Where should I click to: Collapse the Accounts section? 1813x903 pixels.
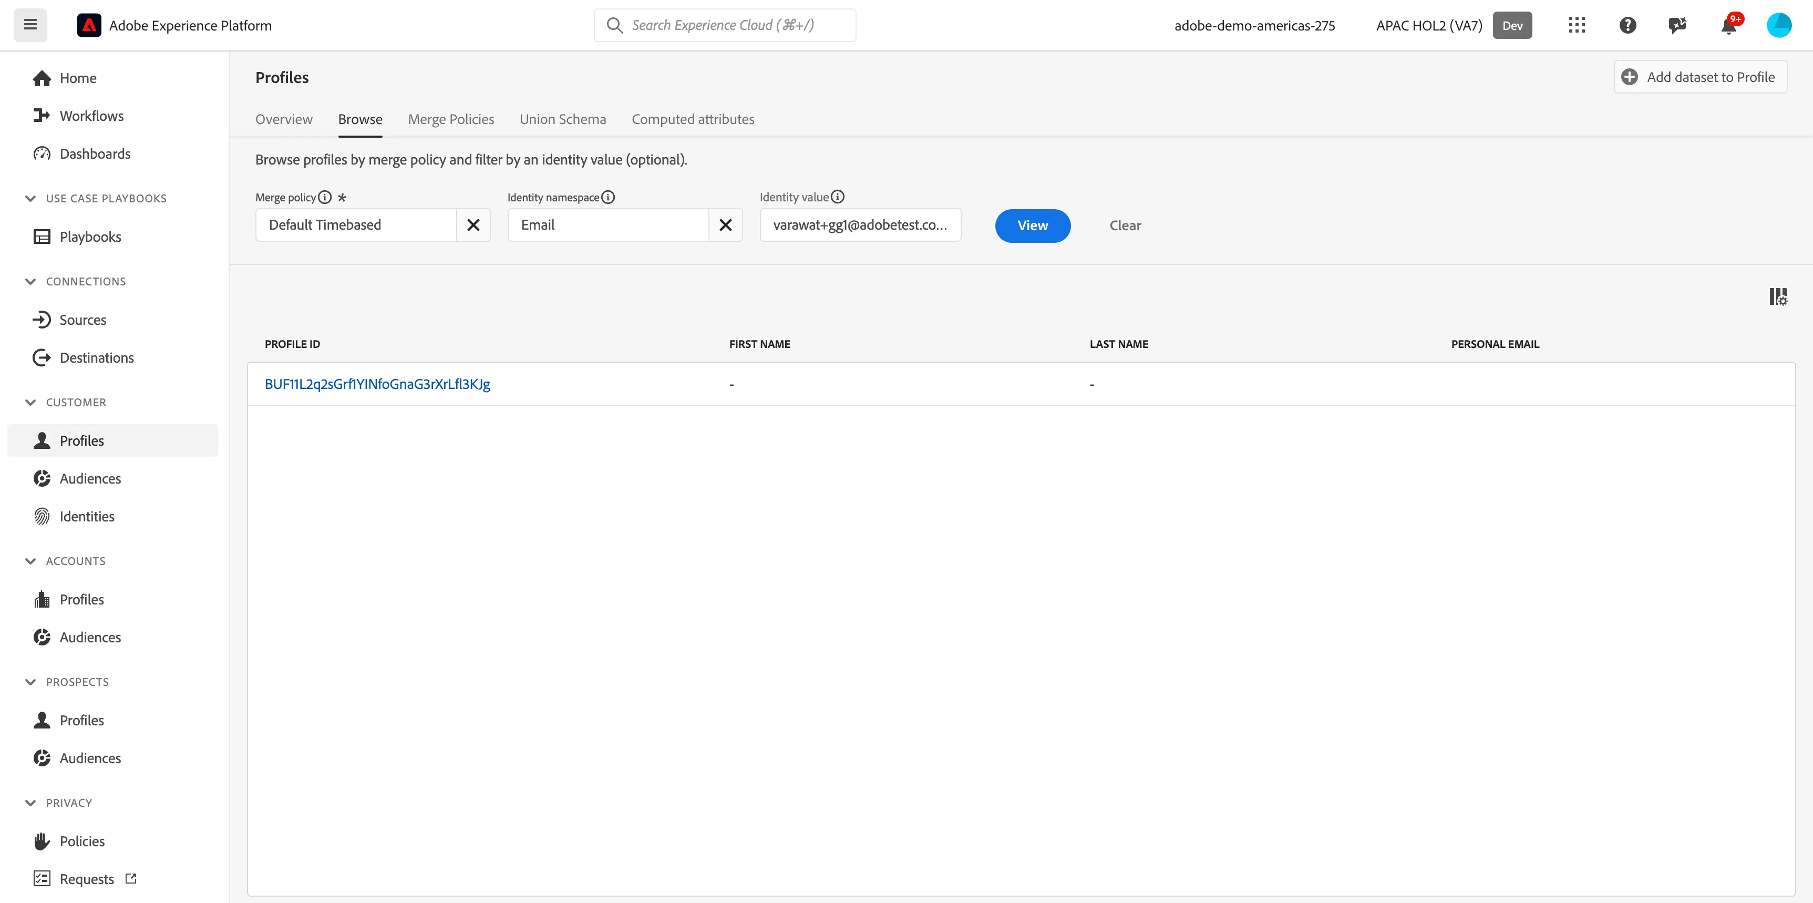pyautogui.click(x=30, y=561)
